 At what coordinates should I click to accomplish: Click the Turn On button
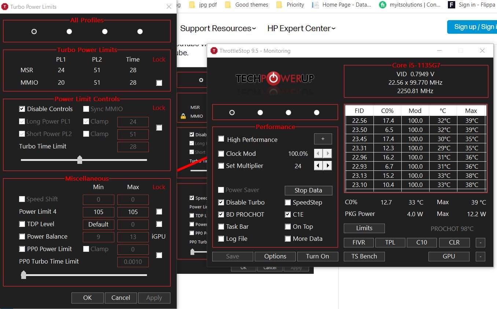click(x=317, y=256)
